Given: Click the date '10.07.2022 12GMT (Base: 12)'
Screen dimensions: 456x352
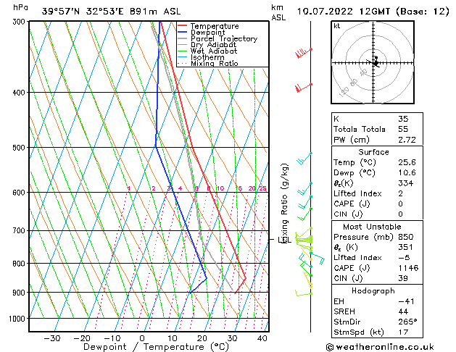Looking at the screenshot, I should [373, 12].
